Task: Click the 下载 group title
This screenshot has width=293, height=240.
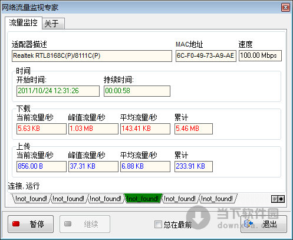Action: pyautogui.click(x=24, y=109)
